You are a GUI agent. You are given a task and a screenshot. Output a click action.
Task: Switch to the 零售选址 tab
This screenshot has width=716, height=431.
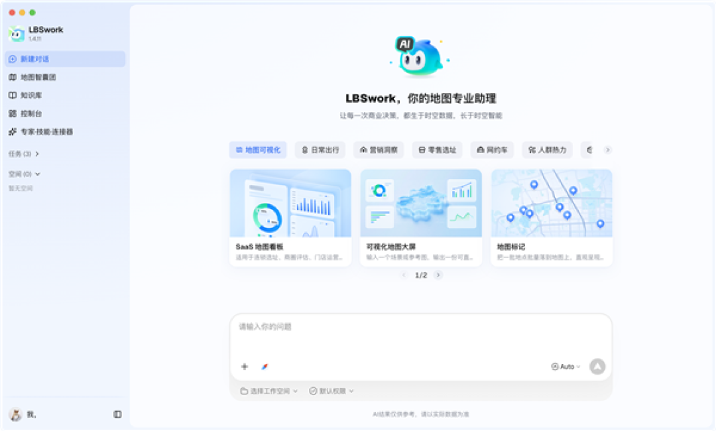coord(438,150)
